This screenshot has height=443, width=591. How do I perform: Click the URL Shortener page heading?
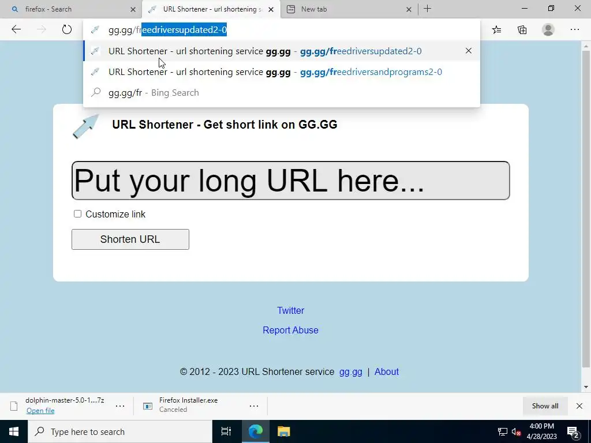(x=225, y=125)
